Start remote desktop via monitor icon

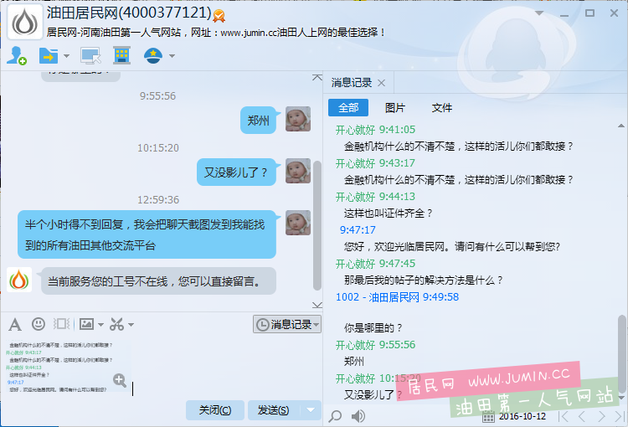point(90,56)
